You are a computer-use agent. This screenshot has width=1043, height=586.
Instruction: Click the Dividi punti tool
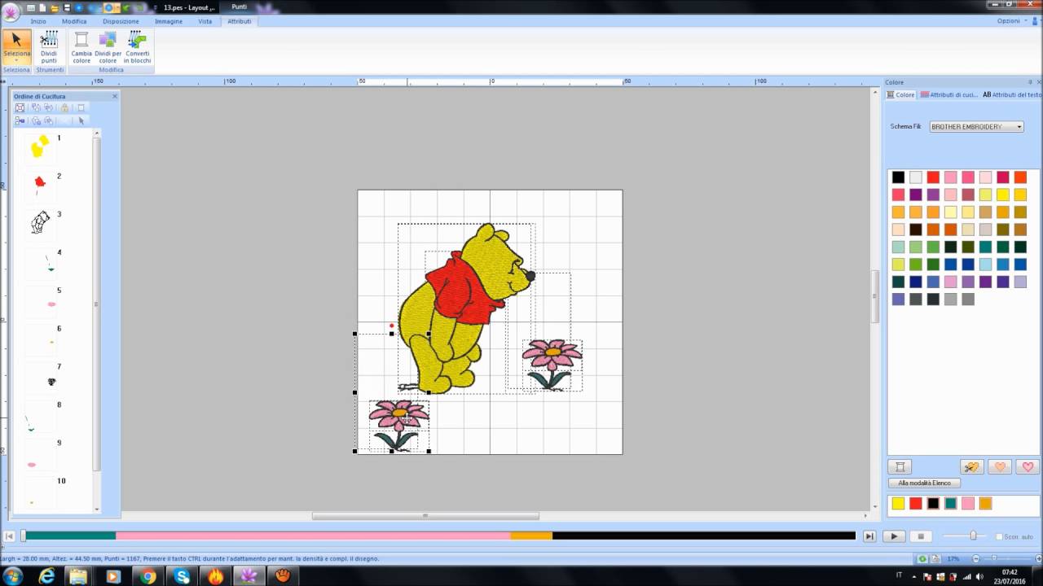(x=49, y=47)
